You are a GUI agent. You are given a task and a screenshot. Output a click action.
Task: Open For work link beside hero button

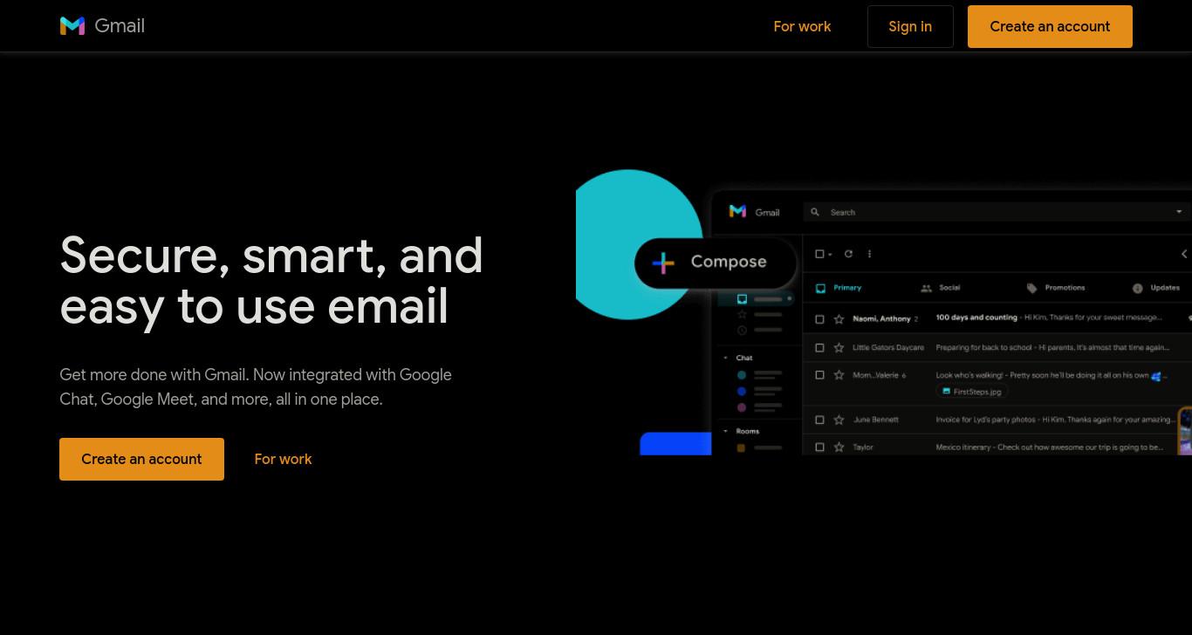(283, 459)
